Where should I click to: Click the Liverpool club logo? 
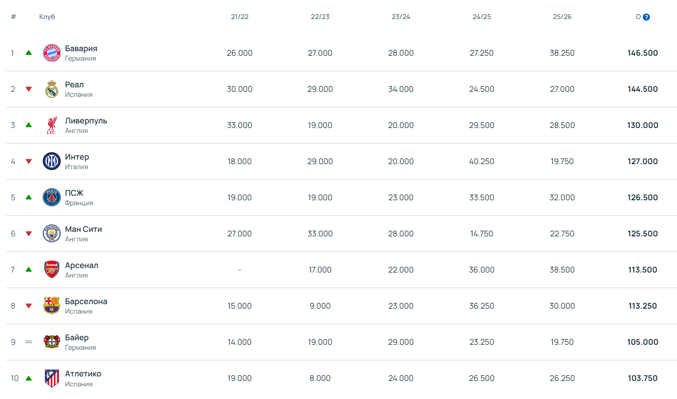point(52,125)
